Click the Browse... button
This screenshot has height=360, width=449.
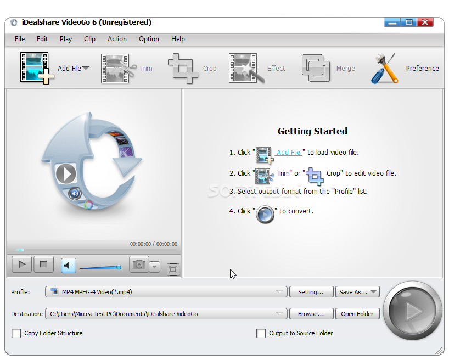311,314
